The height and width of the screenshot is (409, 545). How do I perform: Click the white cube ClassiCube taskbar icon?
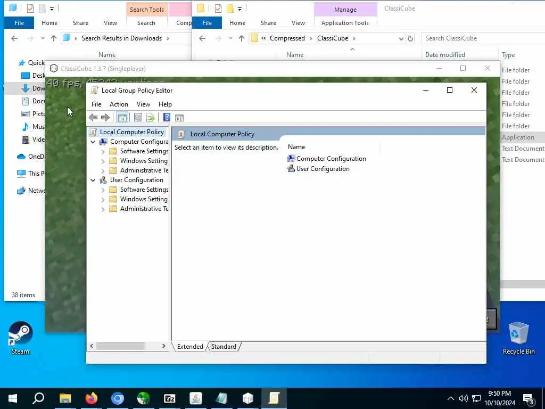(248, 398)
